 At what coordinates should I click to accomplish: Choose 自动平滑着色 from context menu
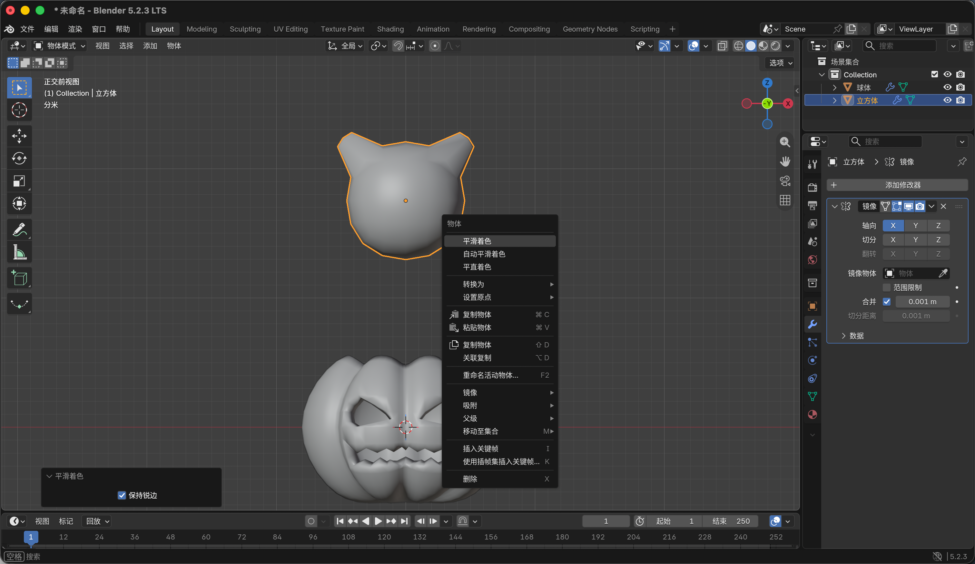pyautogui.click(x=499, y=254)
